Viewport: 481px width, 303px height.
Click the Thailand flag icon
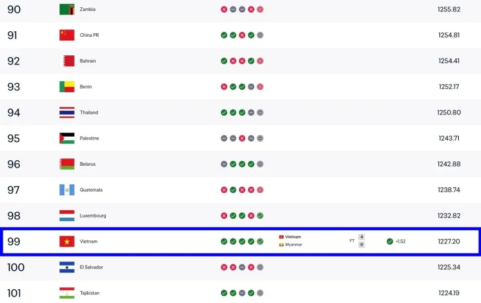[67, 113]
